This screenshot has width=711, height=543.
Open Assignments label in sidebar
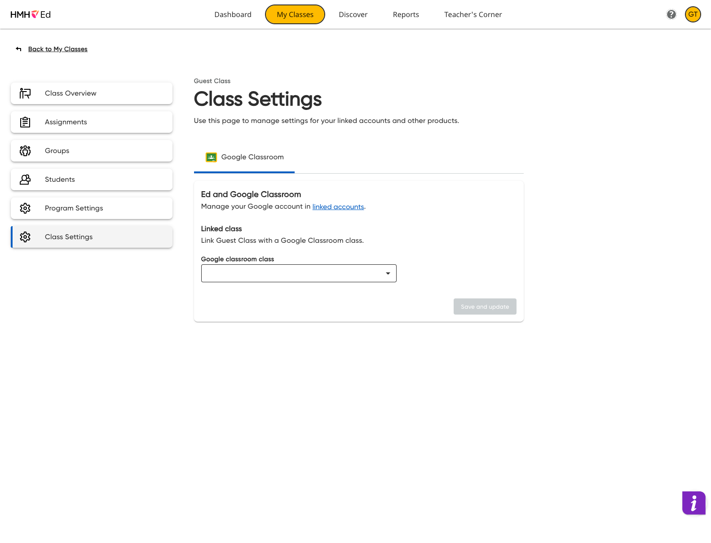coord(66,122)
